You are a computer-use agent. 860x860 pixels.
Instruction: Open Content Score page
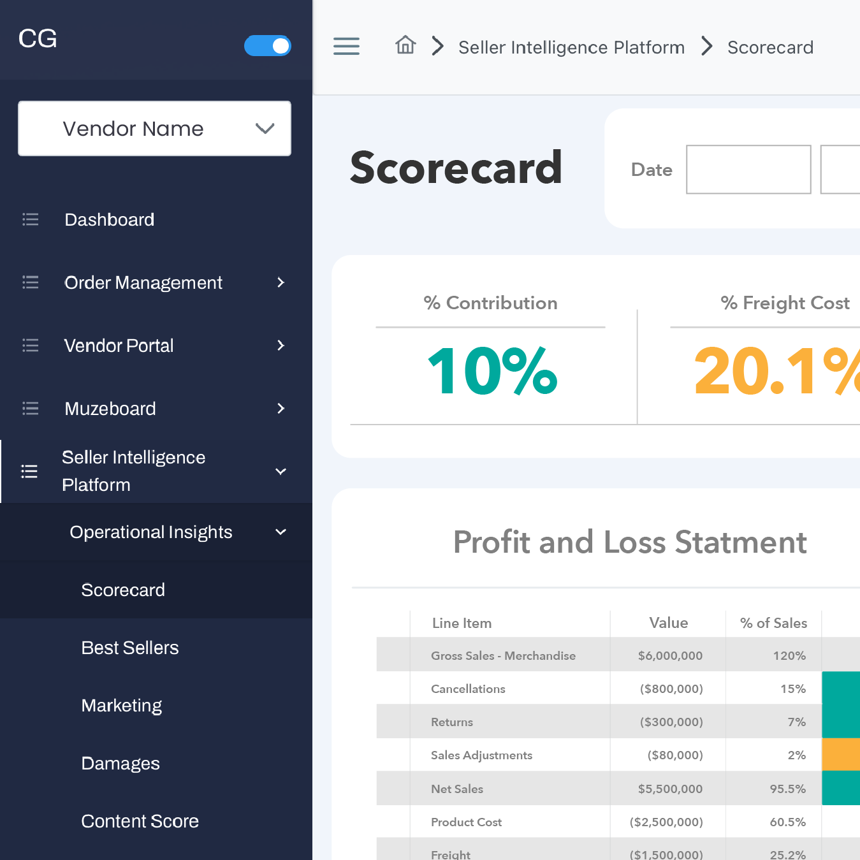pos(140,821)
